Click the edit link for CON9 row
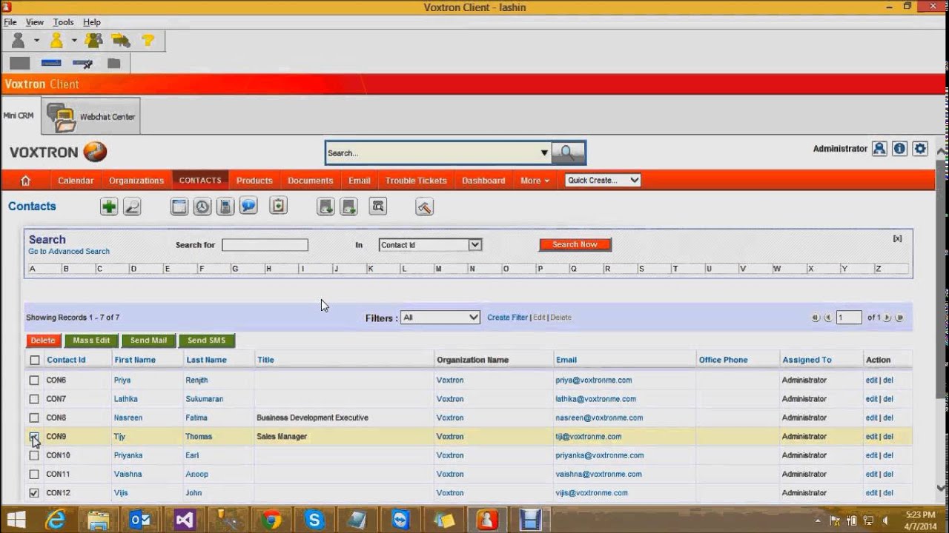This screenshot has width=949, height=533. coord(871,437)
